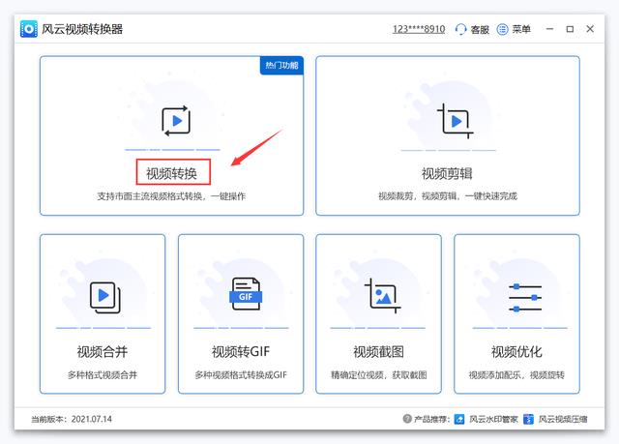Open the video screenshot crop-picture icon
The image size is (619, 444).
(x=382, y=296)
